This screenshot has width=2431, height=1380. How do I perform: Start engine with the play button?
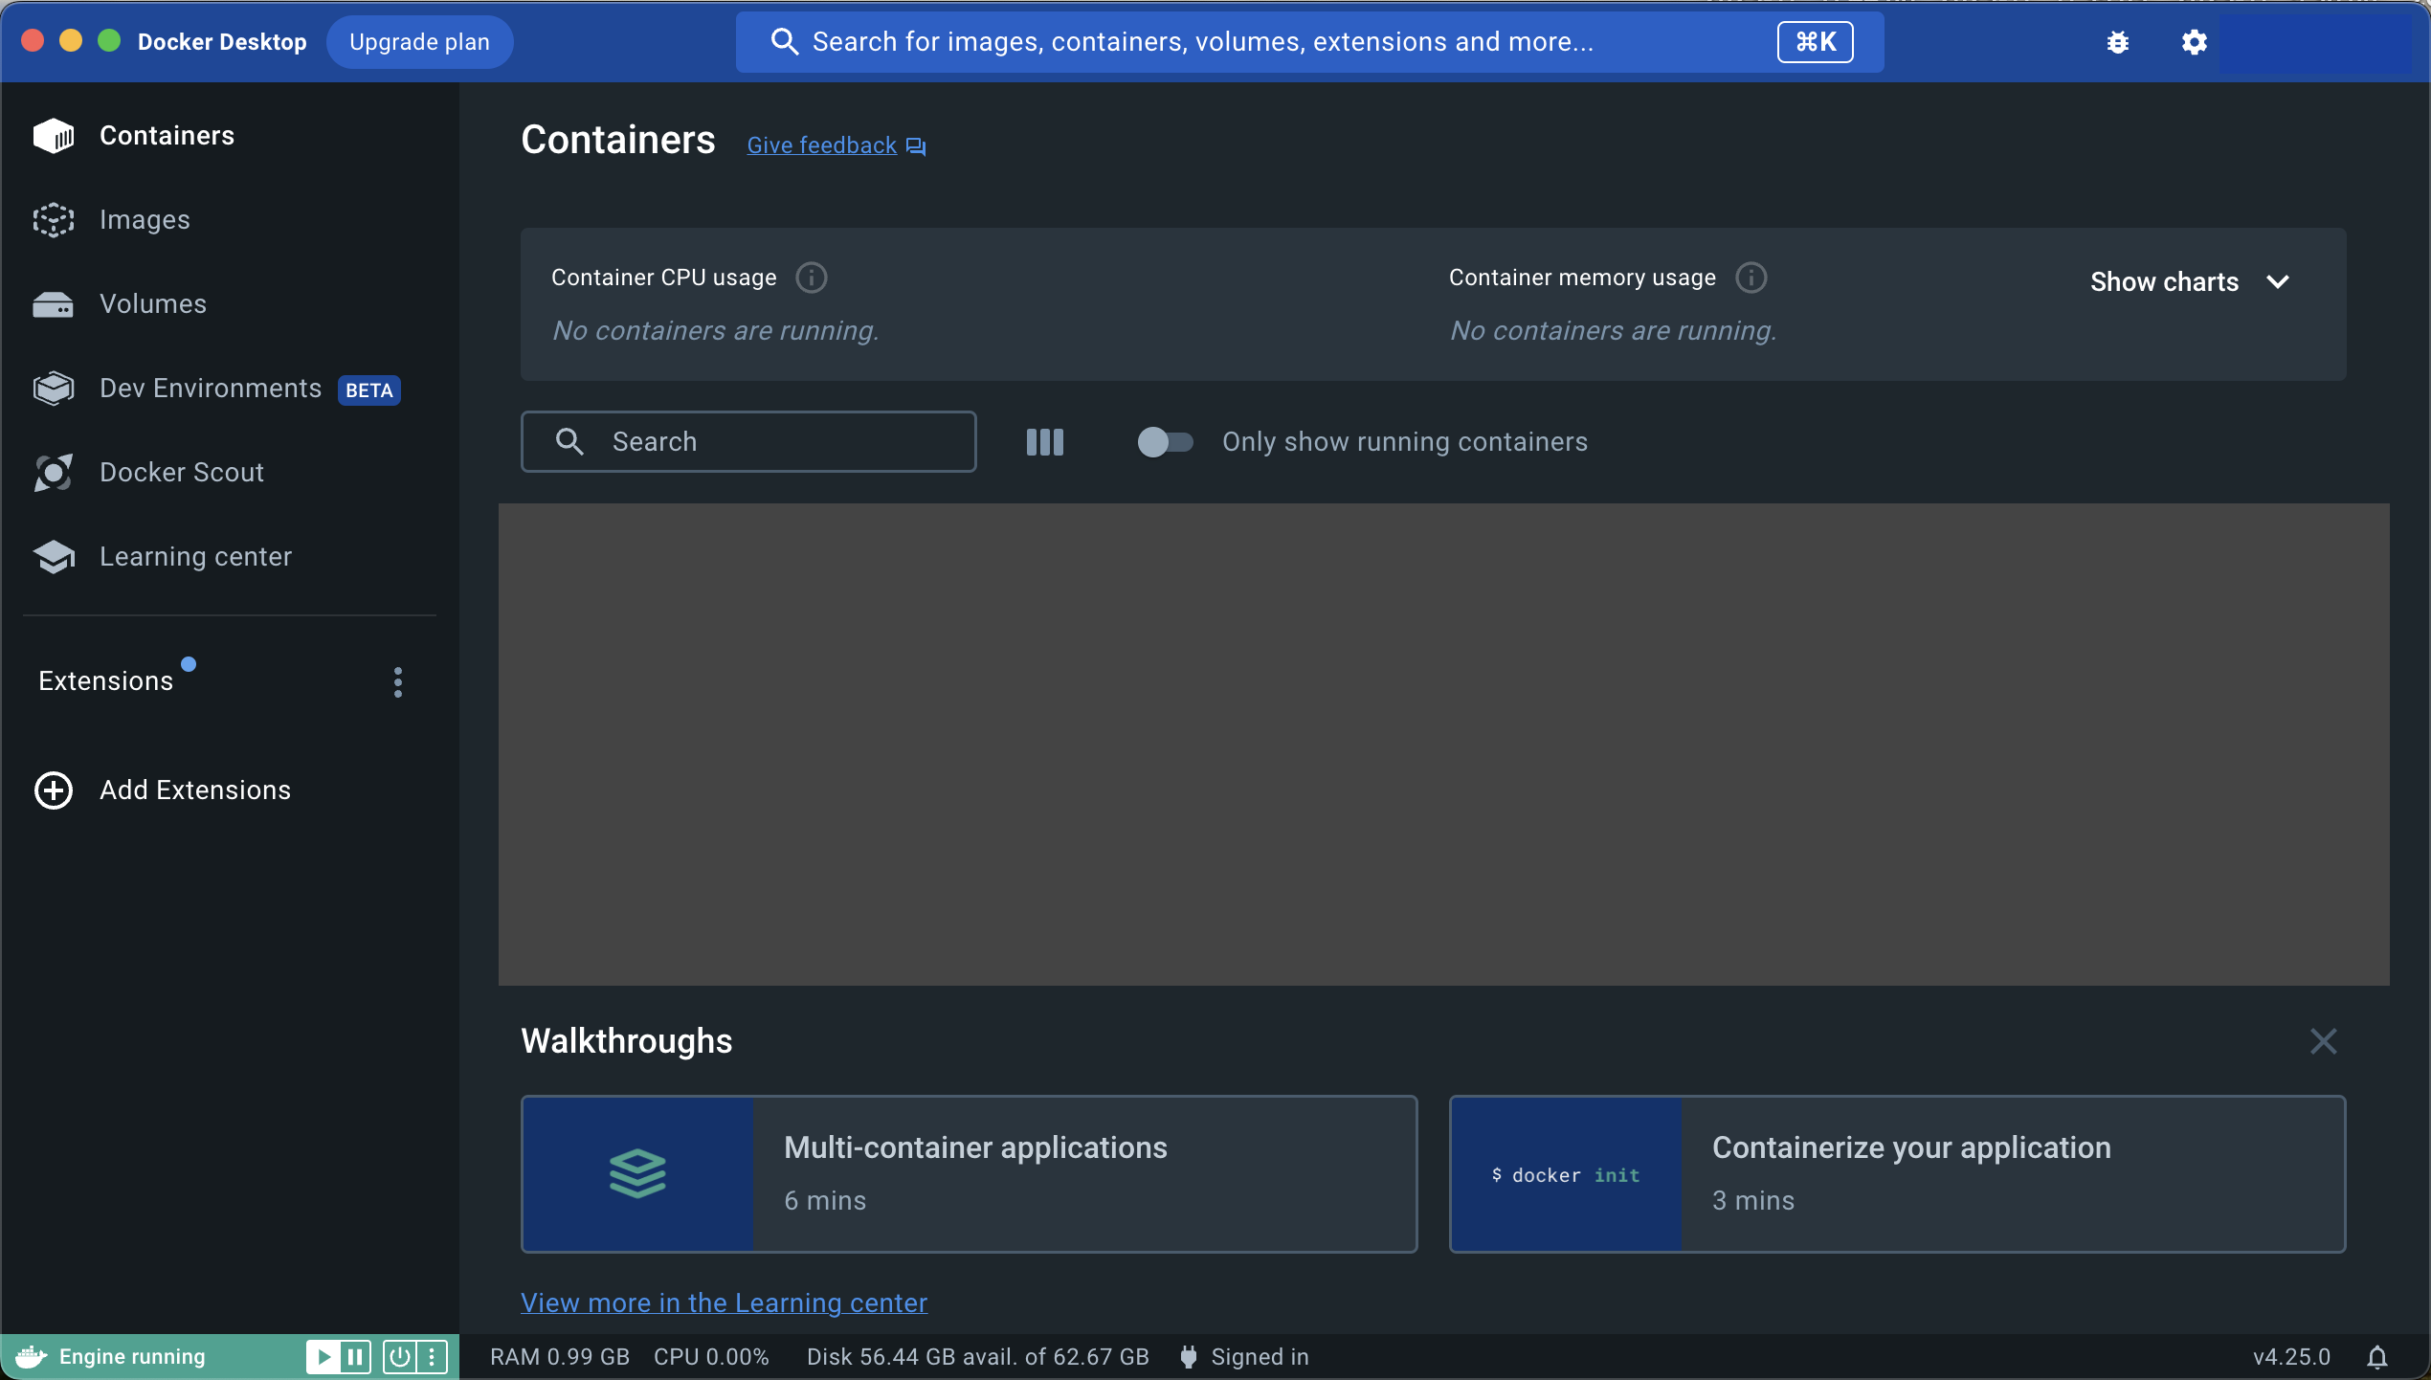click(x=323, y=1357)
